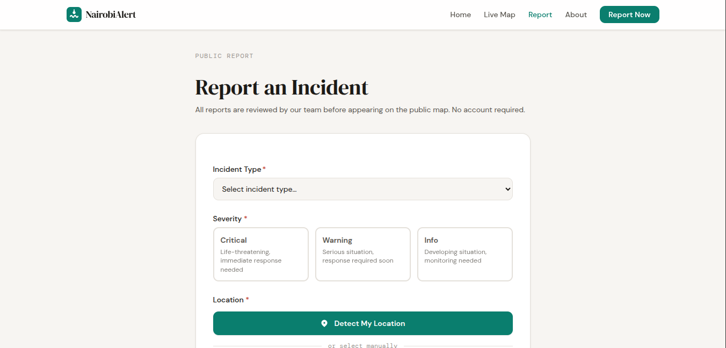The image size is (726, 348).
Task: Click the Report Now button
Action: (x=629, y=15)
